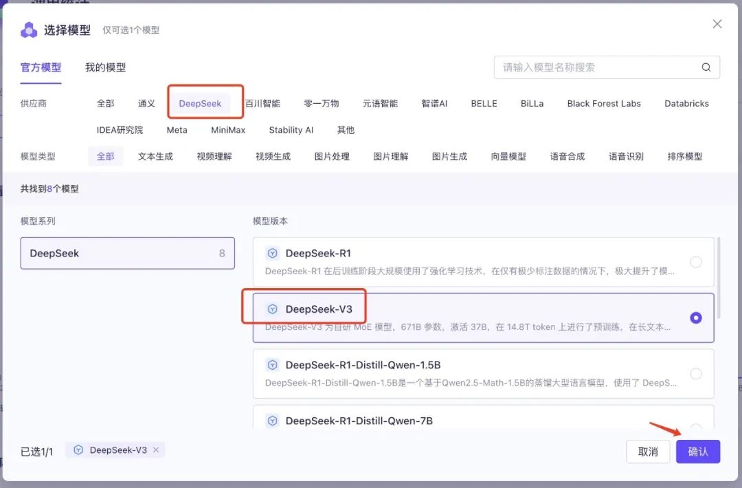The width and height of the screenshot is (742, 488).
Task: Filter provider by Black Forest Labs
Action: (604, 103)
